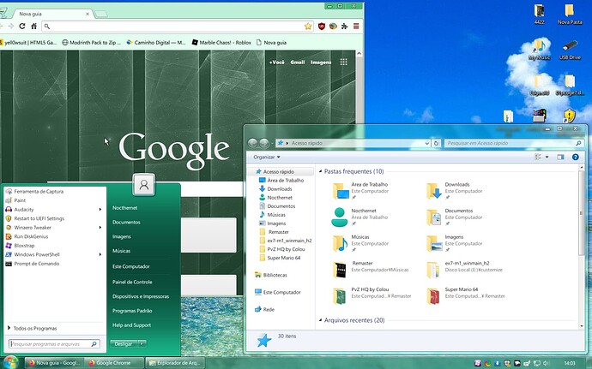Open the 4422 desktop folder
The height and width of the screenshot is (369, 592).
pyautogui.click(x=539, y=14)
